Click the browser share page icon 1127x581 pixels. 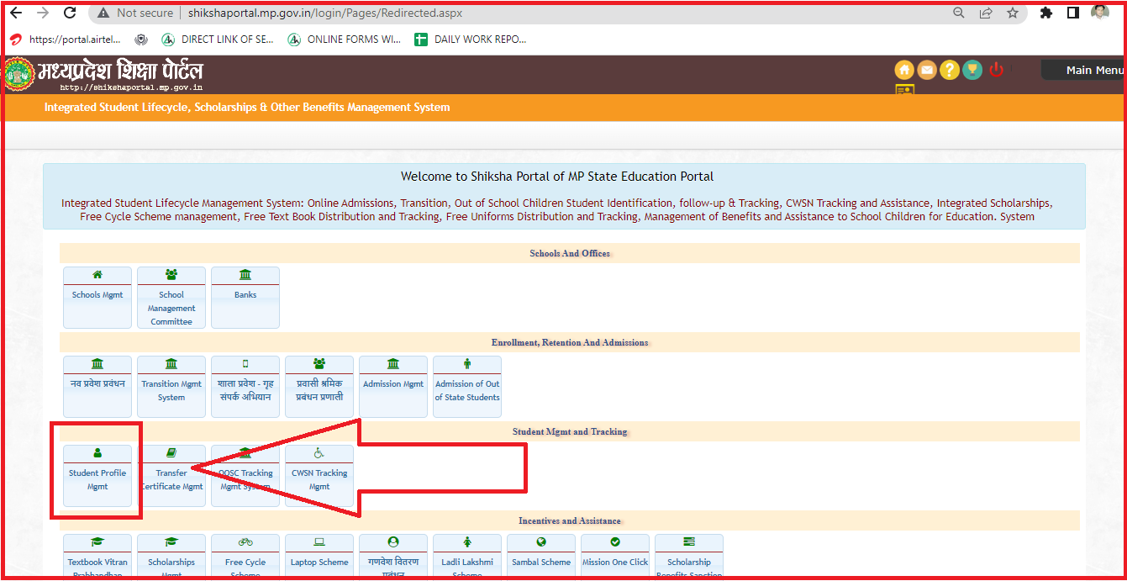click(986, 13)
